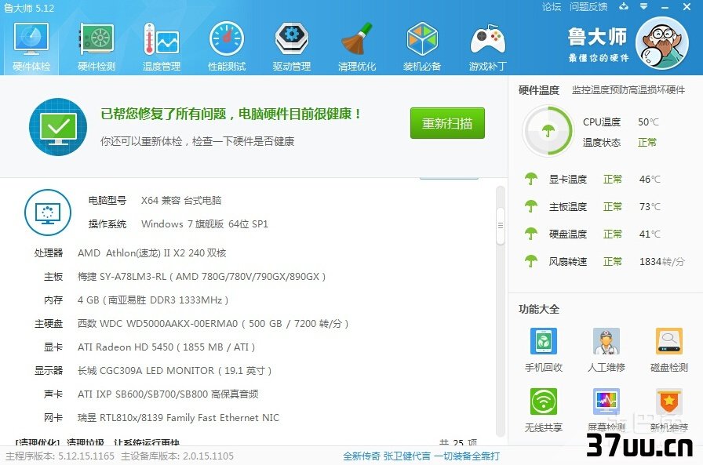Click the umbrella icon beside 风扇转速
The height and width of the screenshot is (465, 703).
tap(531, 261)
